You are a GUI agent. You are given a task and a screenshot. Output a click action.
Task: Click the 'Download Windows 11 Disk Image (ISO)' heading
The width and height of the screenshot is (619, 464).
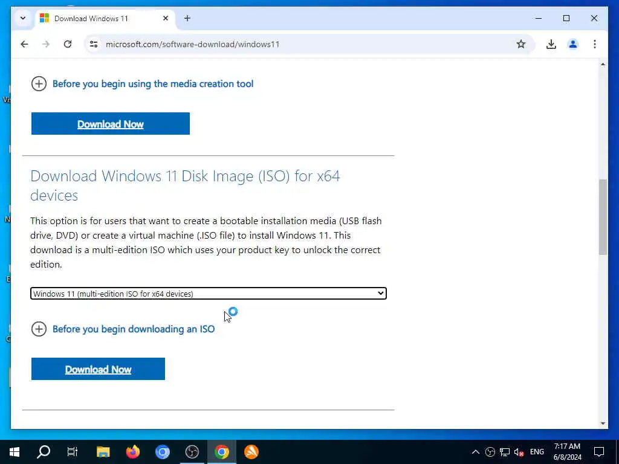click(185, 185)
